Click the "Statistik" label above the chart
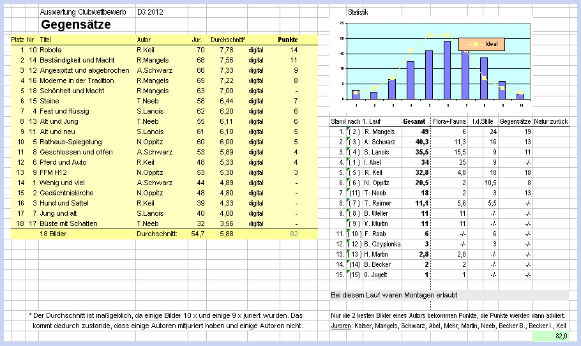Image resolution: width=581 pixels, height=346 pixels. (358, 12)
